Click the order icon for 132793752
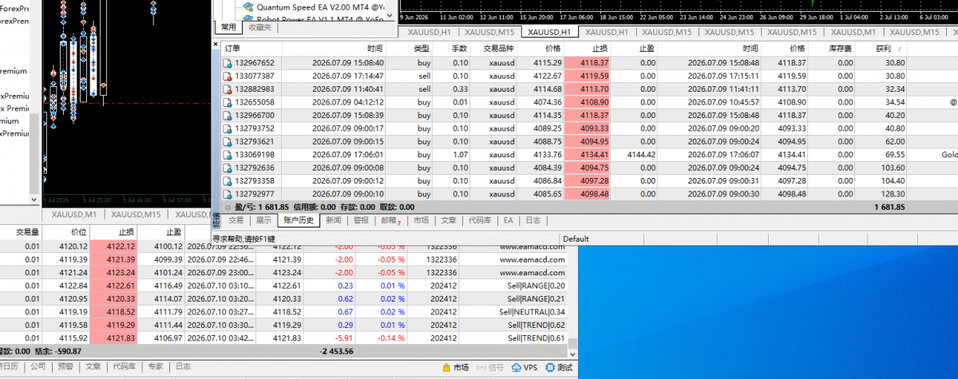 click(x=228, y=128)
